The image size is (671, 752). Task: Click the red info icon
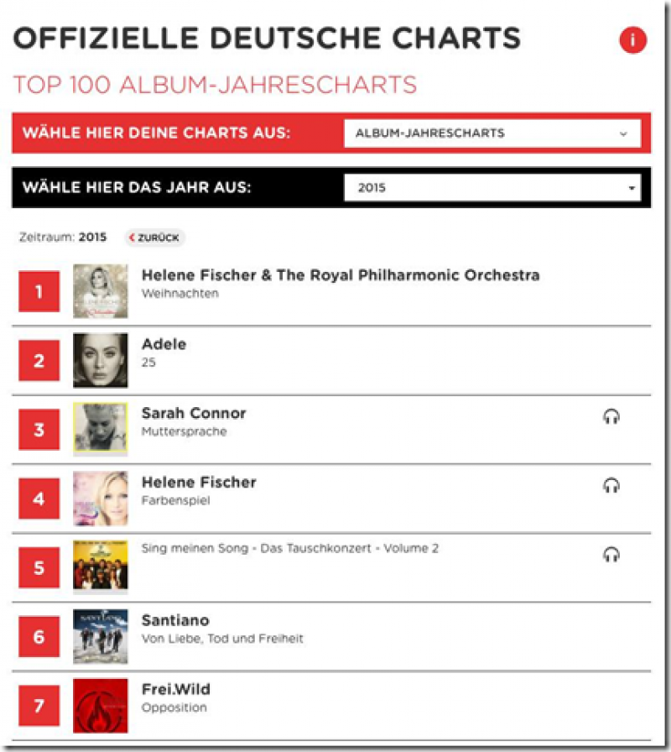633,39
